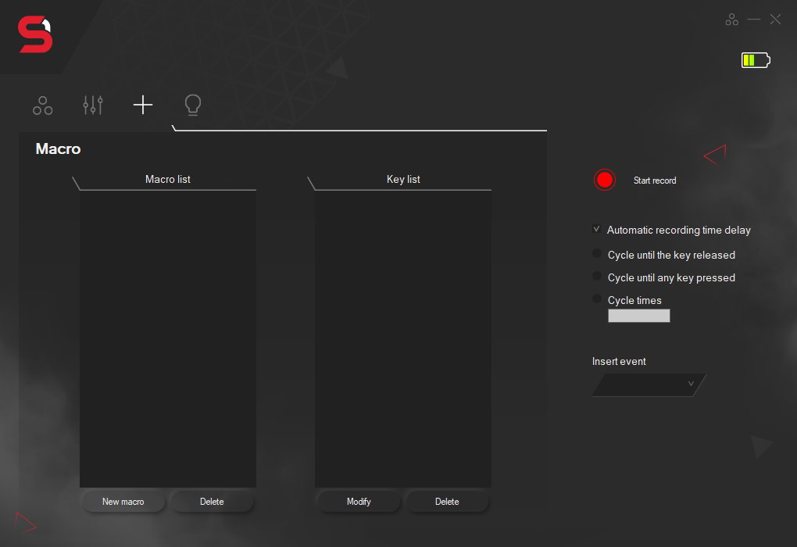Click the red S logo icon

35,36
